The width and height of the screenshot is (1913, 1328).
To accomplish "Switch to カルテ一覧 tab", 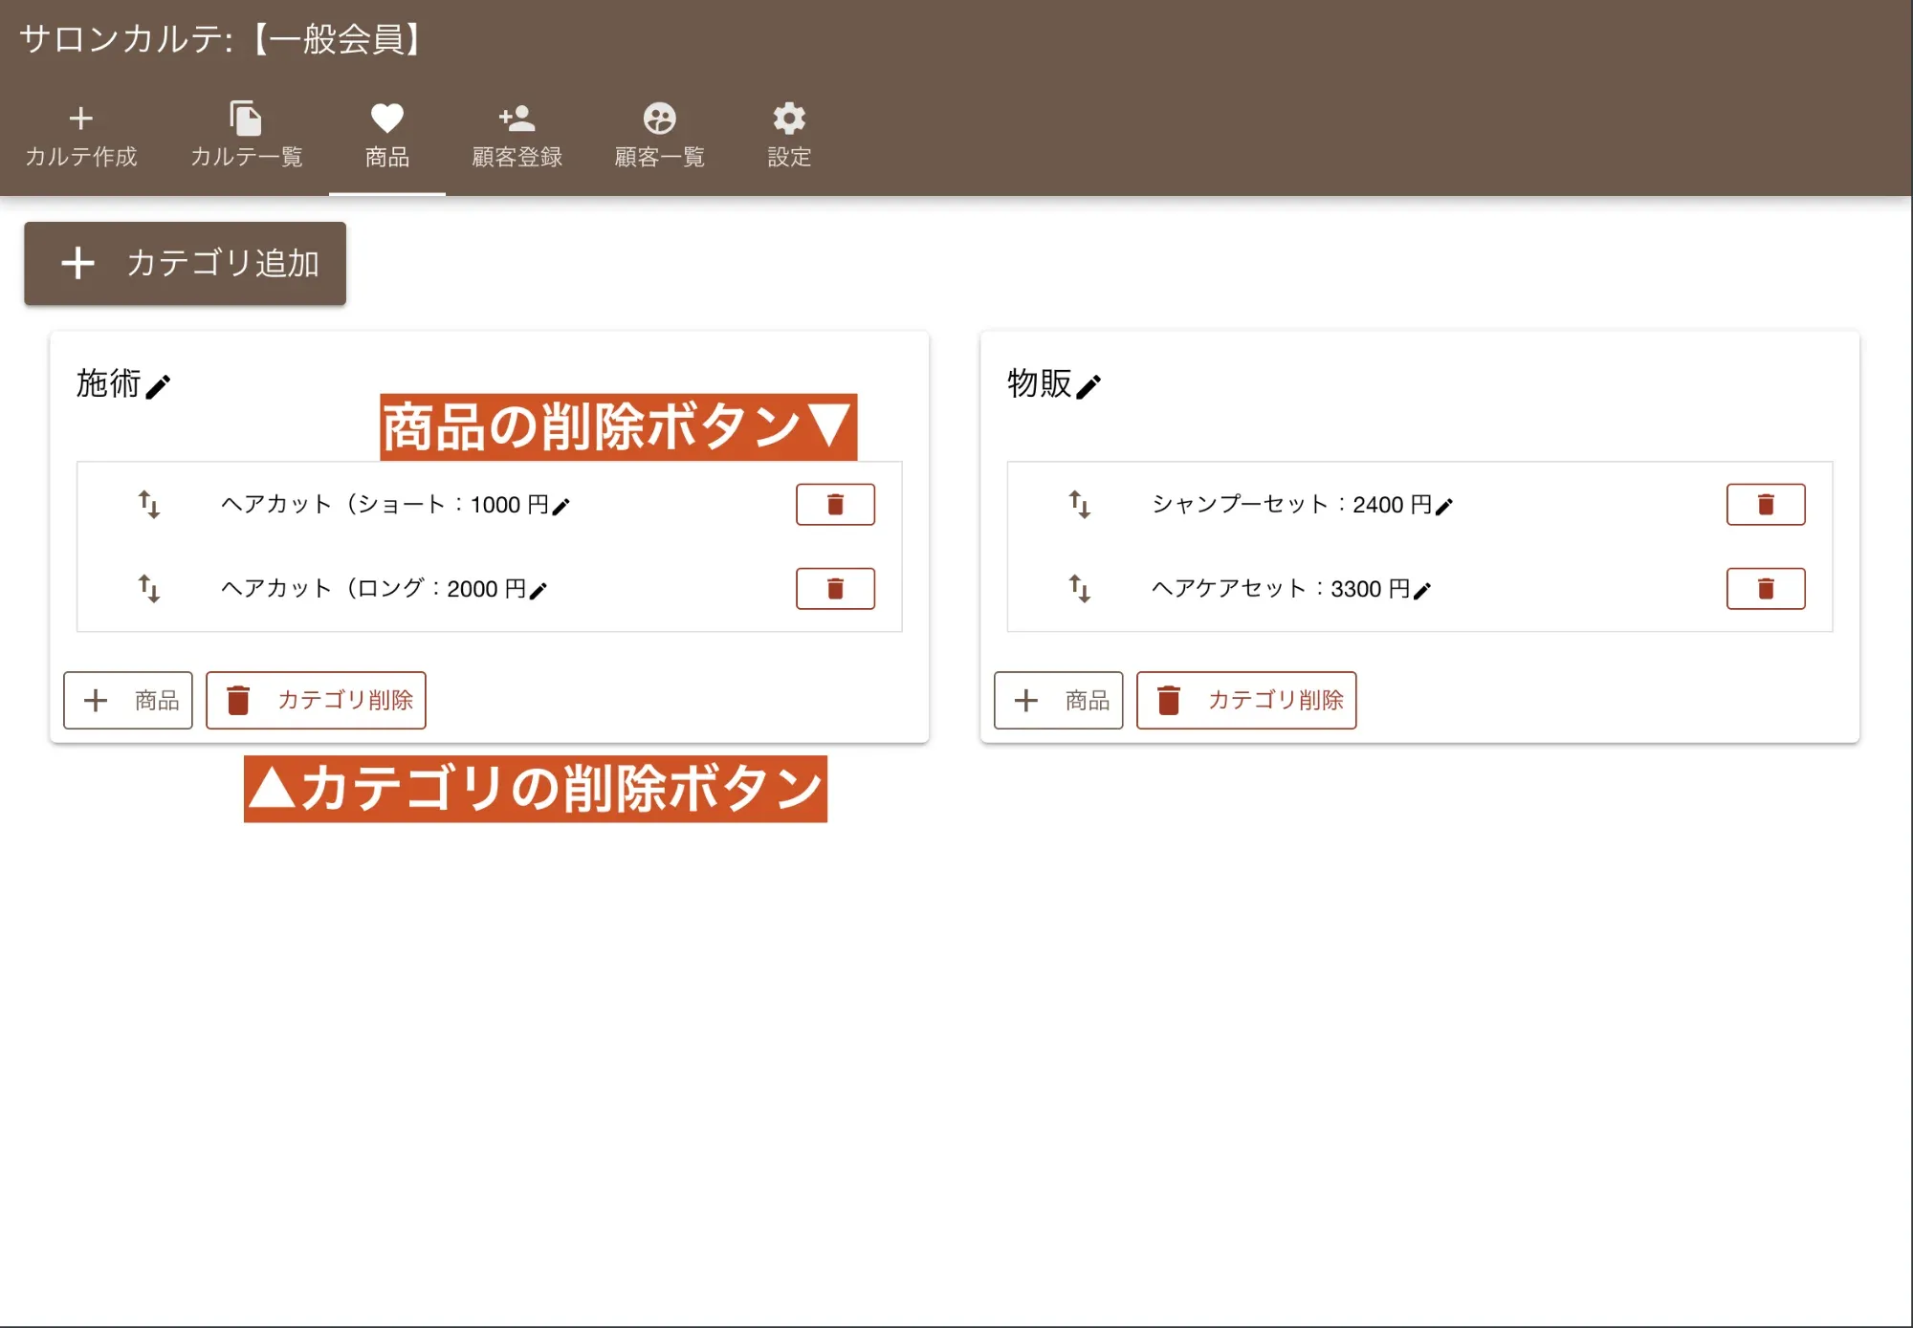I will click(x=246, y=136).
